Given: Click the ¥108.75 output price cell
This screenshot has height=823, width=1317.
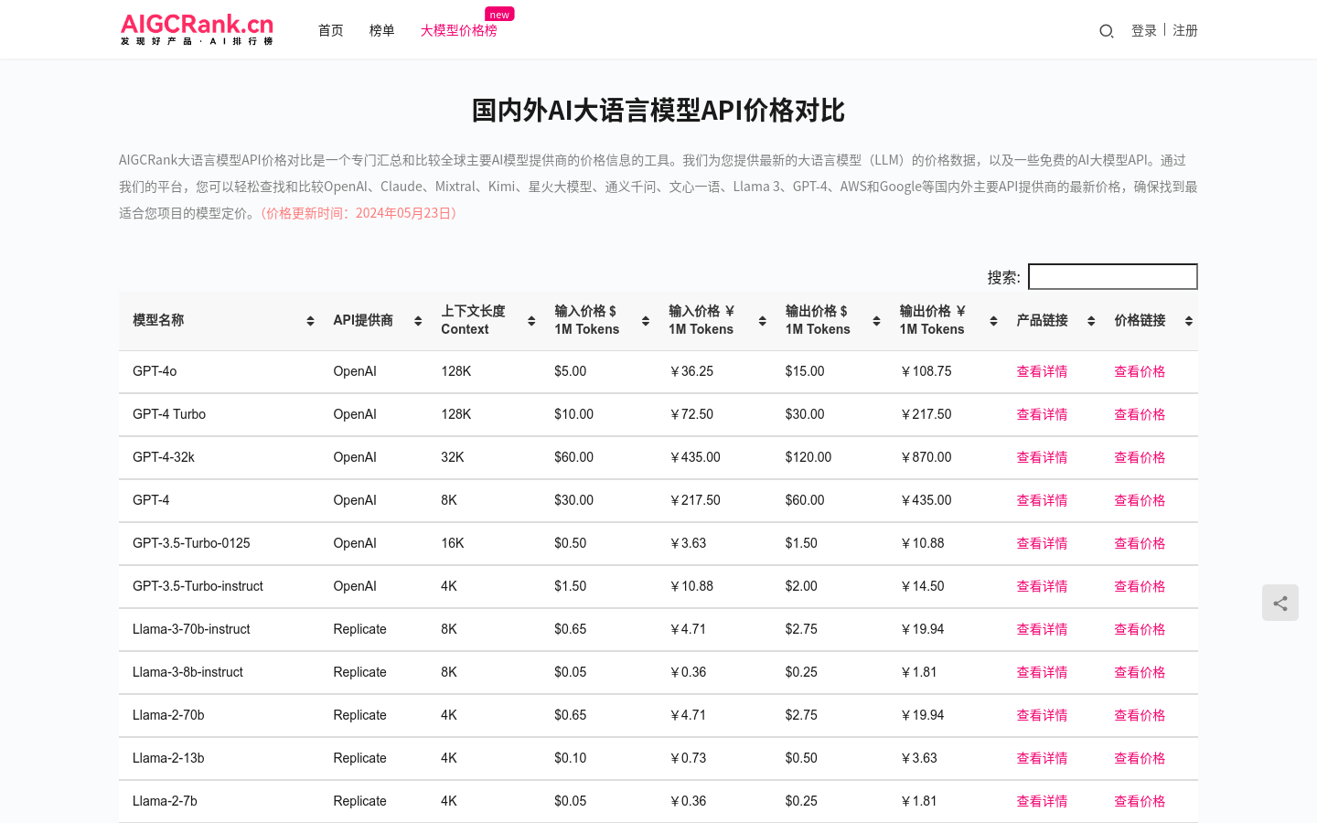Looking at the screenshot, I should (926, 371).
